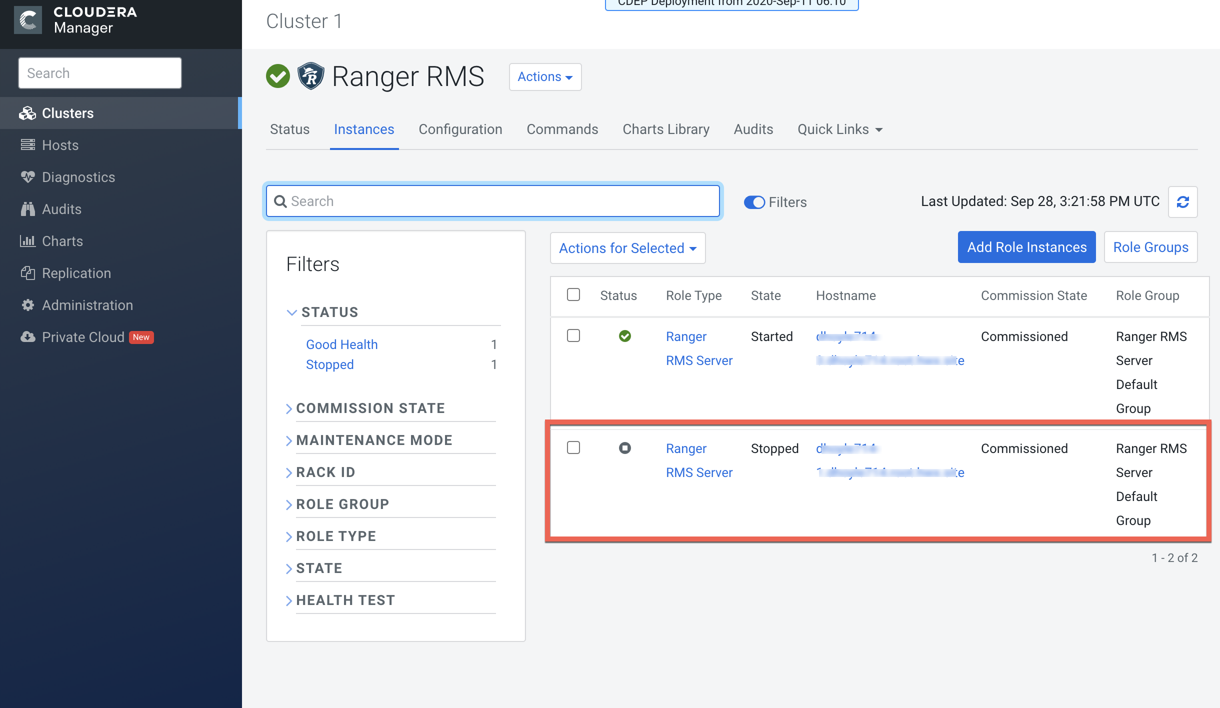Toggle the Filters switch off

coord(754,202)
